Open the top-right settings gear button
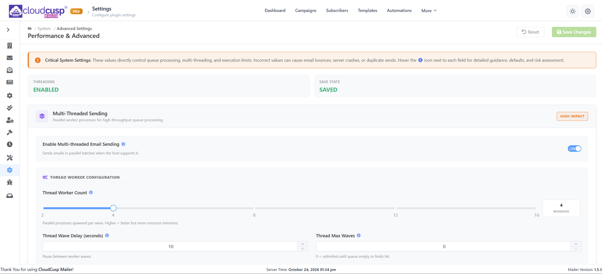This screenshot has width=602, height=274. coord(588,11)
